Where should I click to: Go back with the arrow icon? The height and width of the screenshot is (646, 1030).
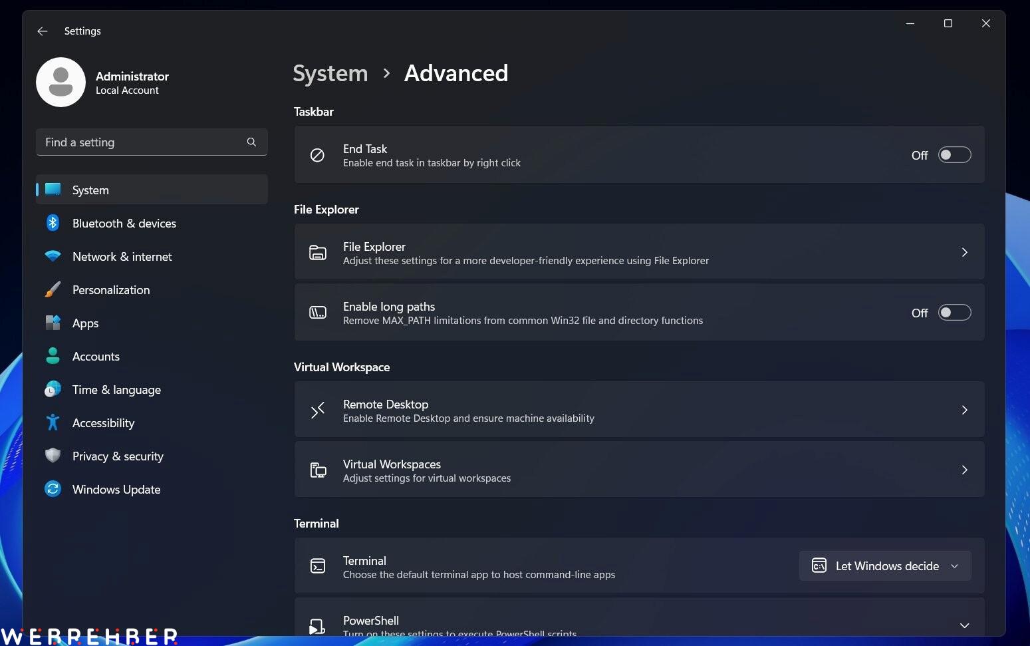click(x=43, y=31)
